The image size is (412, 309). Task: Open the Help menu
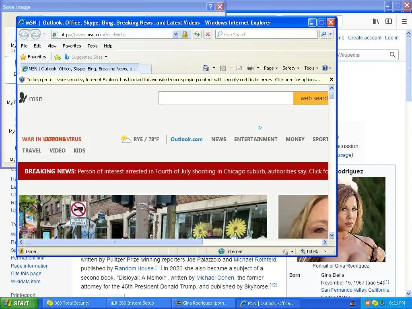pos(108,46)
